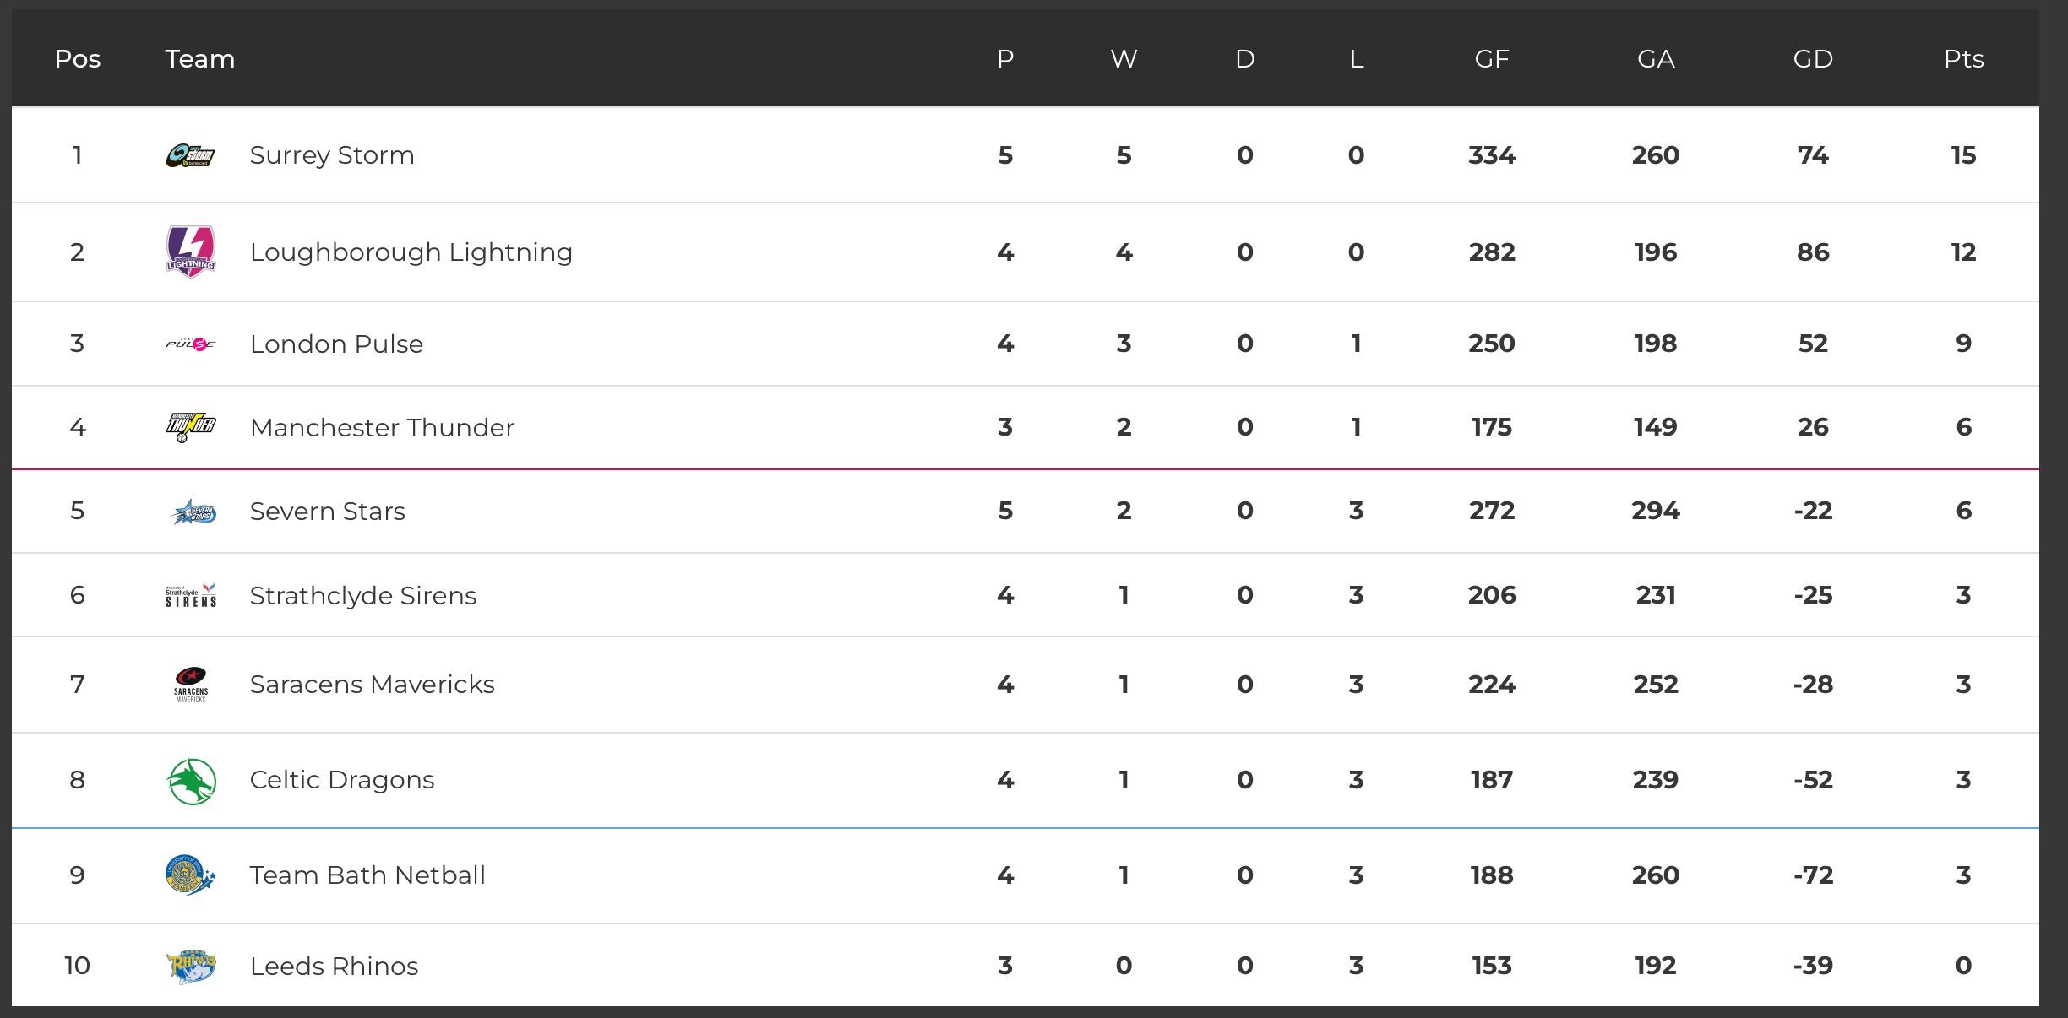Open the Loughborough Lightning team link
Image resolution: width=2068 pixels, height=1018 pixels.
pyautogui.click(x=411, y=252)
